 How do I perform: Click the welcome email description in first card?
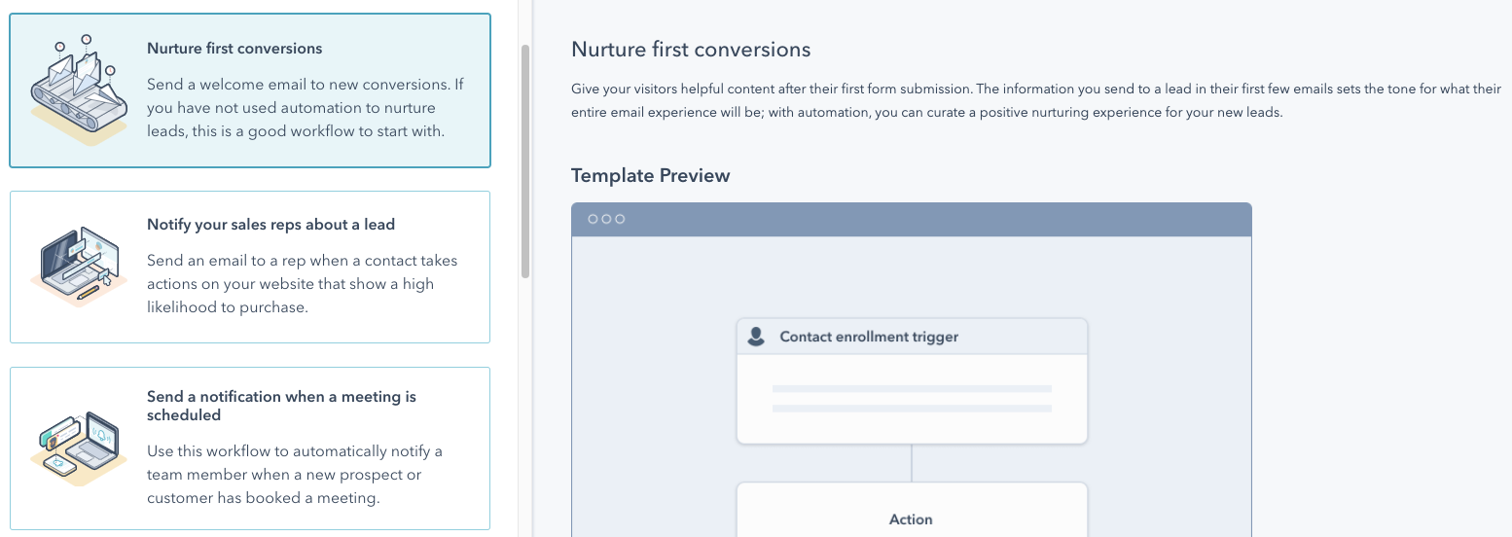tap(306, 108)
